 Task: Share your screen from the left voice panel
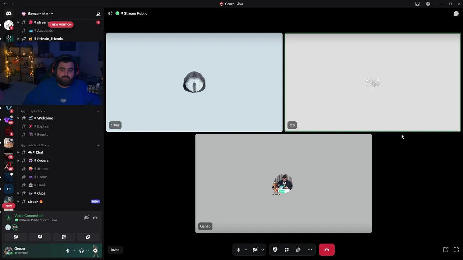tap(40, 237)
